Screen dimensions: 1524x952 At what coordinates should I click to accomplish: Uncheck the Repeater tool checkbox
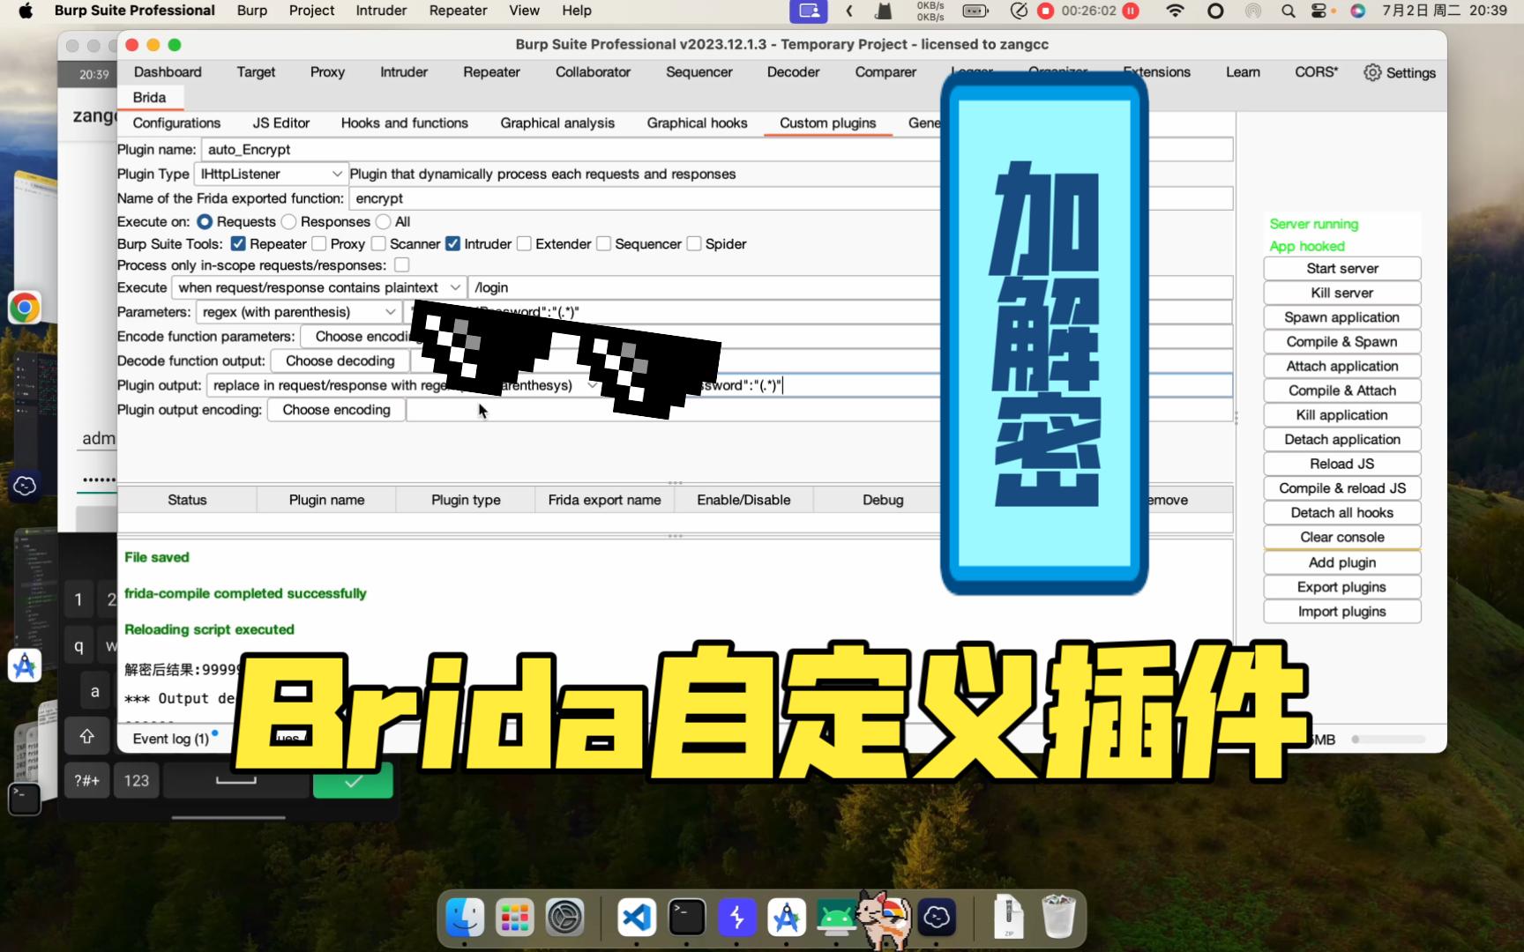[238, 244]
